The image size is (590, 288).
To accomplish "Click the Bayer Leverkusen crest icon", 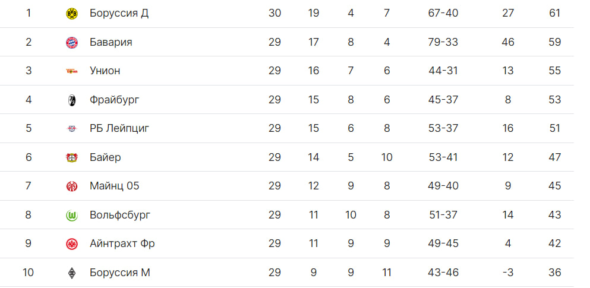I will coord(71,157).
